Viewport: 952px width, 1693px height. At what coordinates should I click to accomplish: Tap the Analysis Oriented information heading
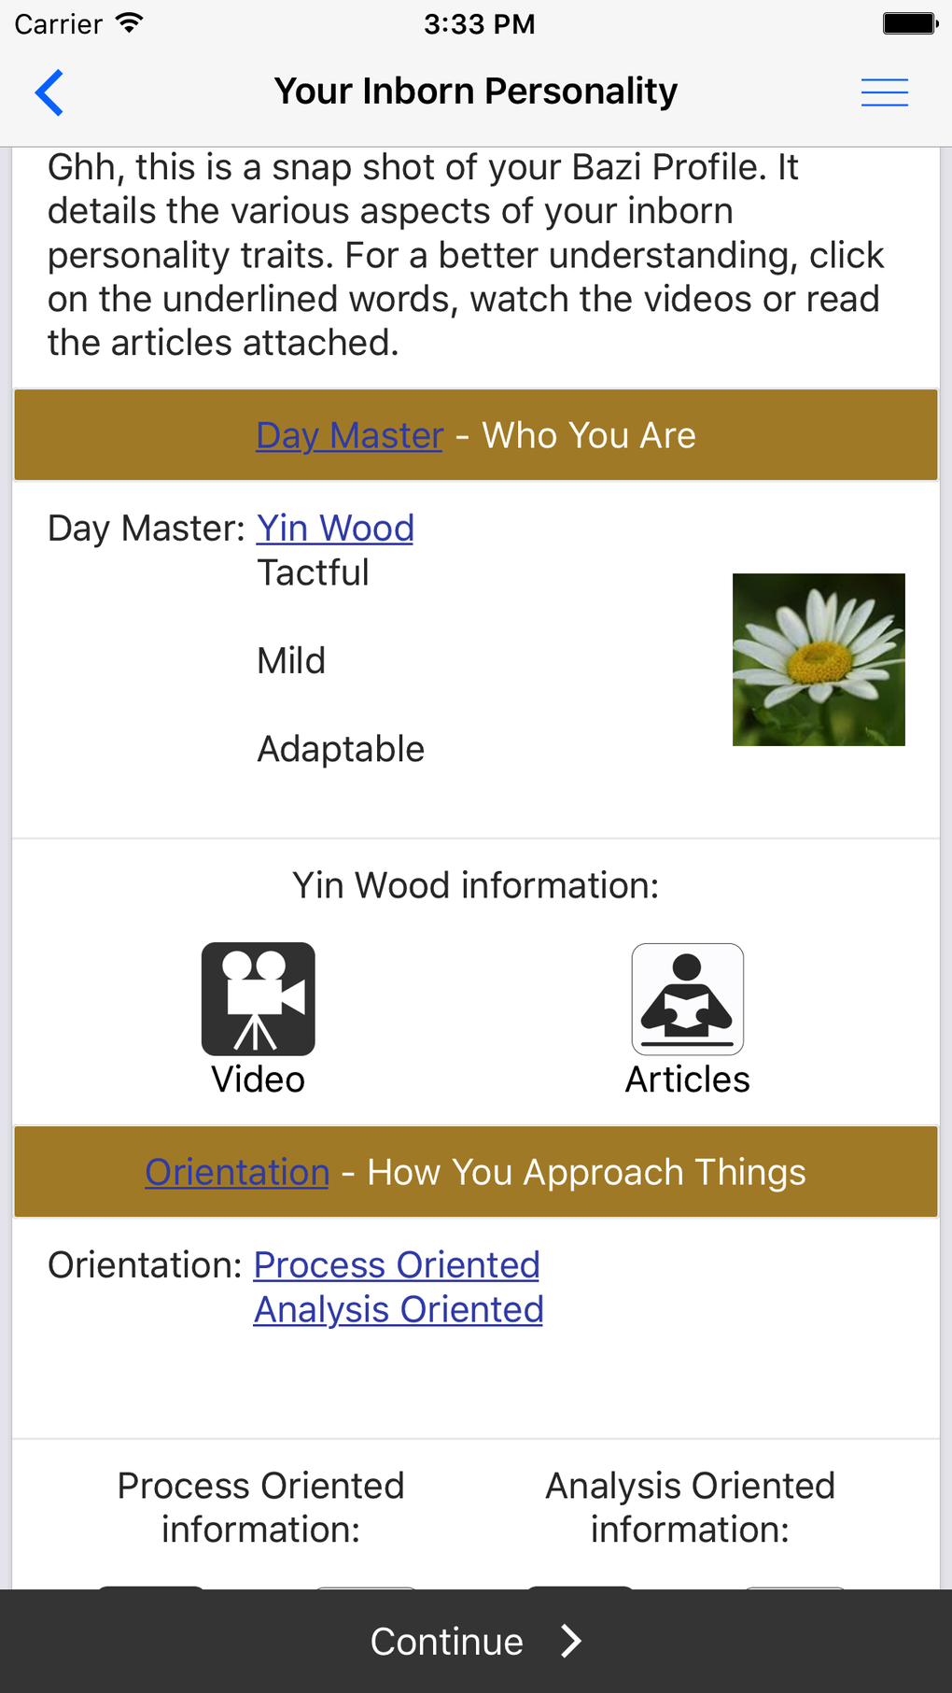tap(690, 1507)
